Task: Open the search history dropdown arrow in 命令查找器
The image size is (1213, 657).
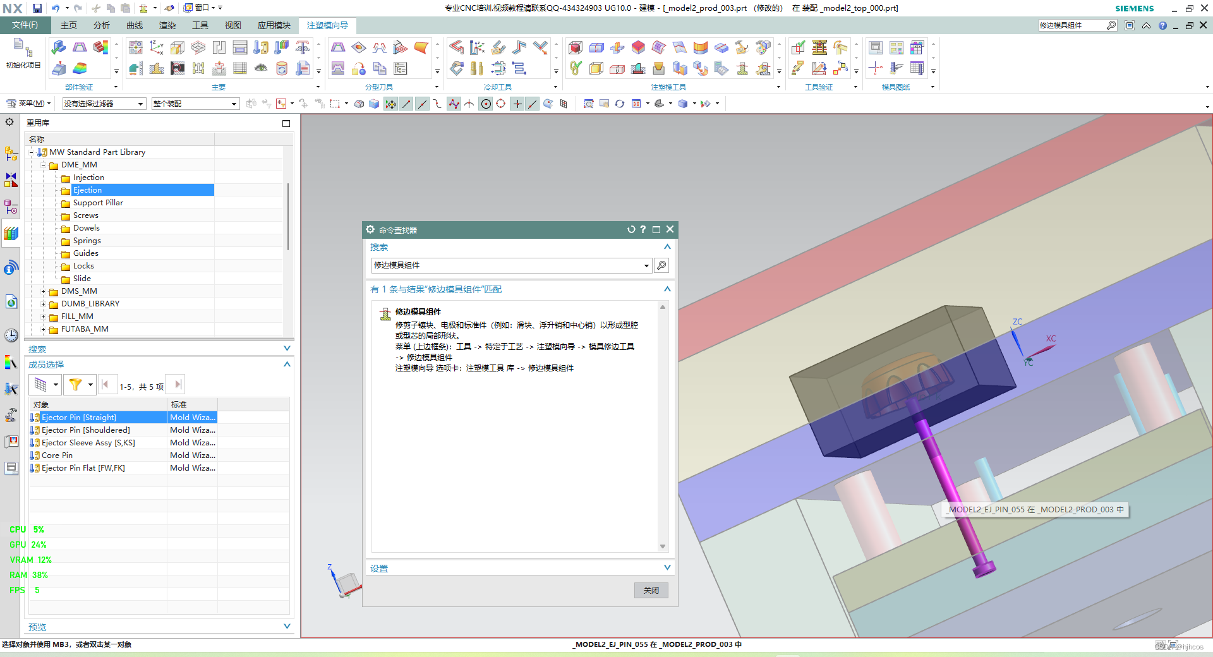Action: (x=646, y=265)
